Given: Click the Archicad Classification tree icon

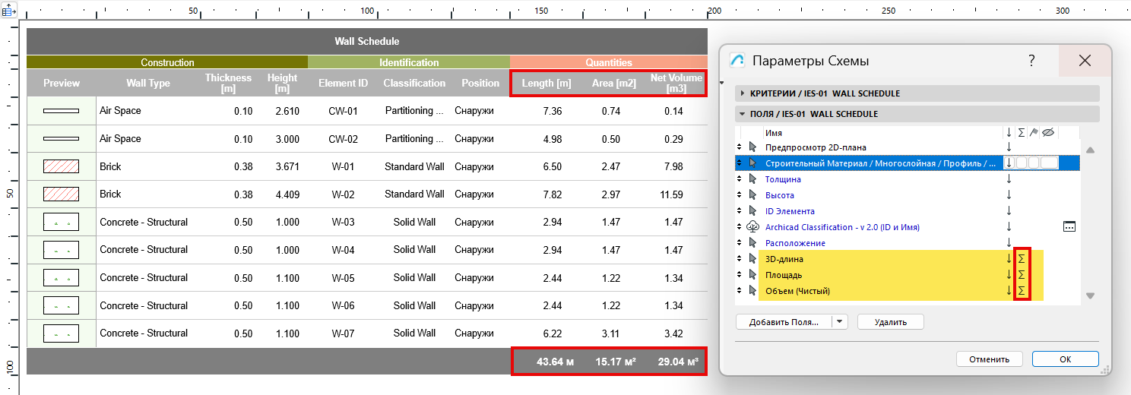Looking at the screenshot, I should coord(753,227).
